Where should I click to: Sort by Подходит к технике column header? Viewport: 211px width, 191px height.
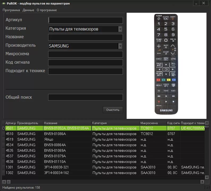192,123
